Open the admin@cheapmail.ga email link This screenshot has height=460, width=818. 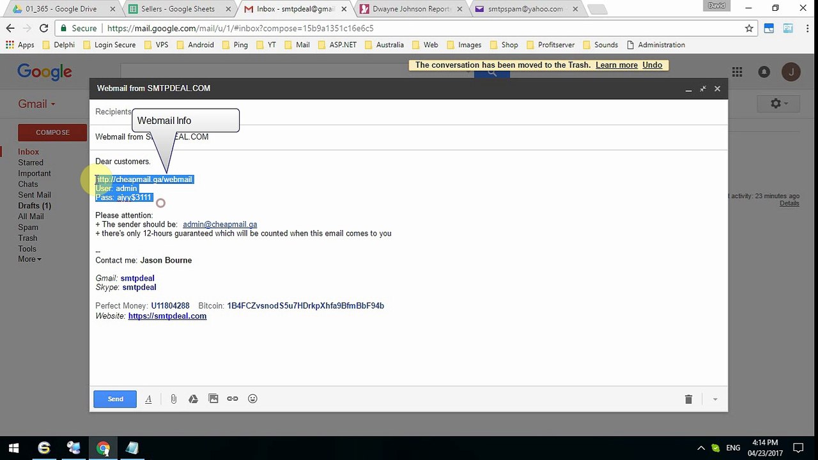pos(220,224)
